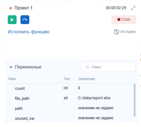Click the Исполнить функцию link
The image size is (141, 127).
pos(28,32)
